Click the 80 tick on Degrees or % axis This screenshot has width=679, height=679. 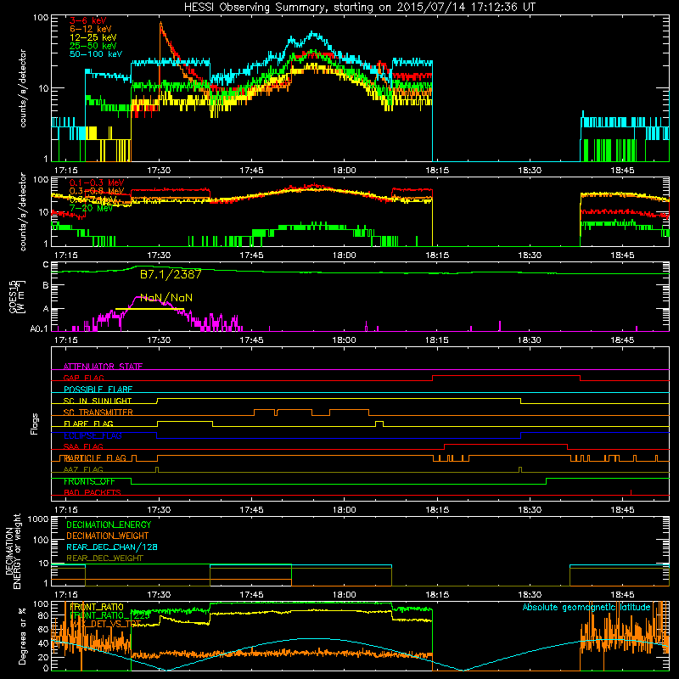point(42,615)
